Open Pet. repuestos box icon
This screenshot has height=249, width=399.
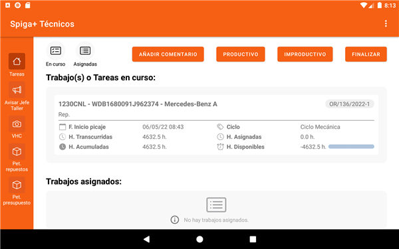point(17,151)
